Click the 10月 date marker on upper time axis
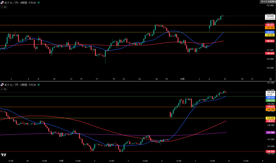 point(182,79)
